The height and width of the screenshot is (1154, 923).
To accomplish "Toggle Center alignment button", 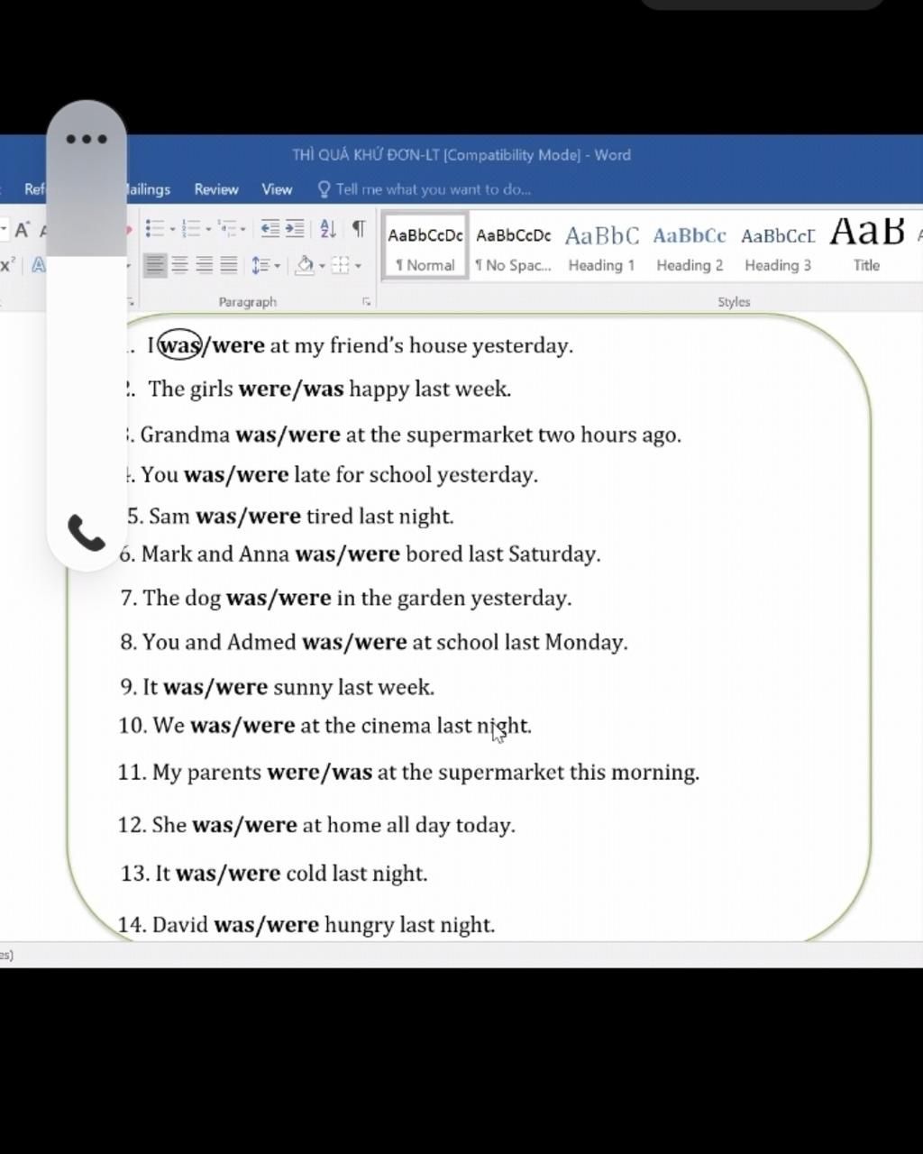I will point(180,265).
